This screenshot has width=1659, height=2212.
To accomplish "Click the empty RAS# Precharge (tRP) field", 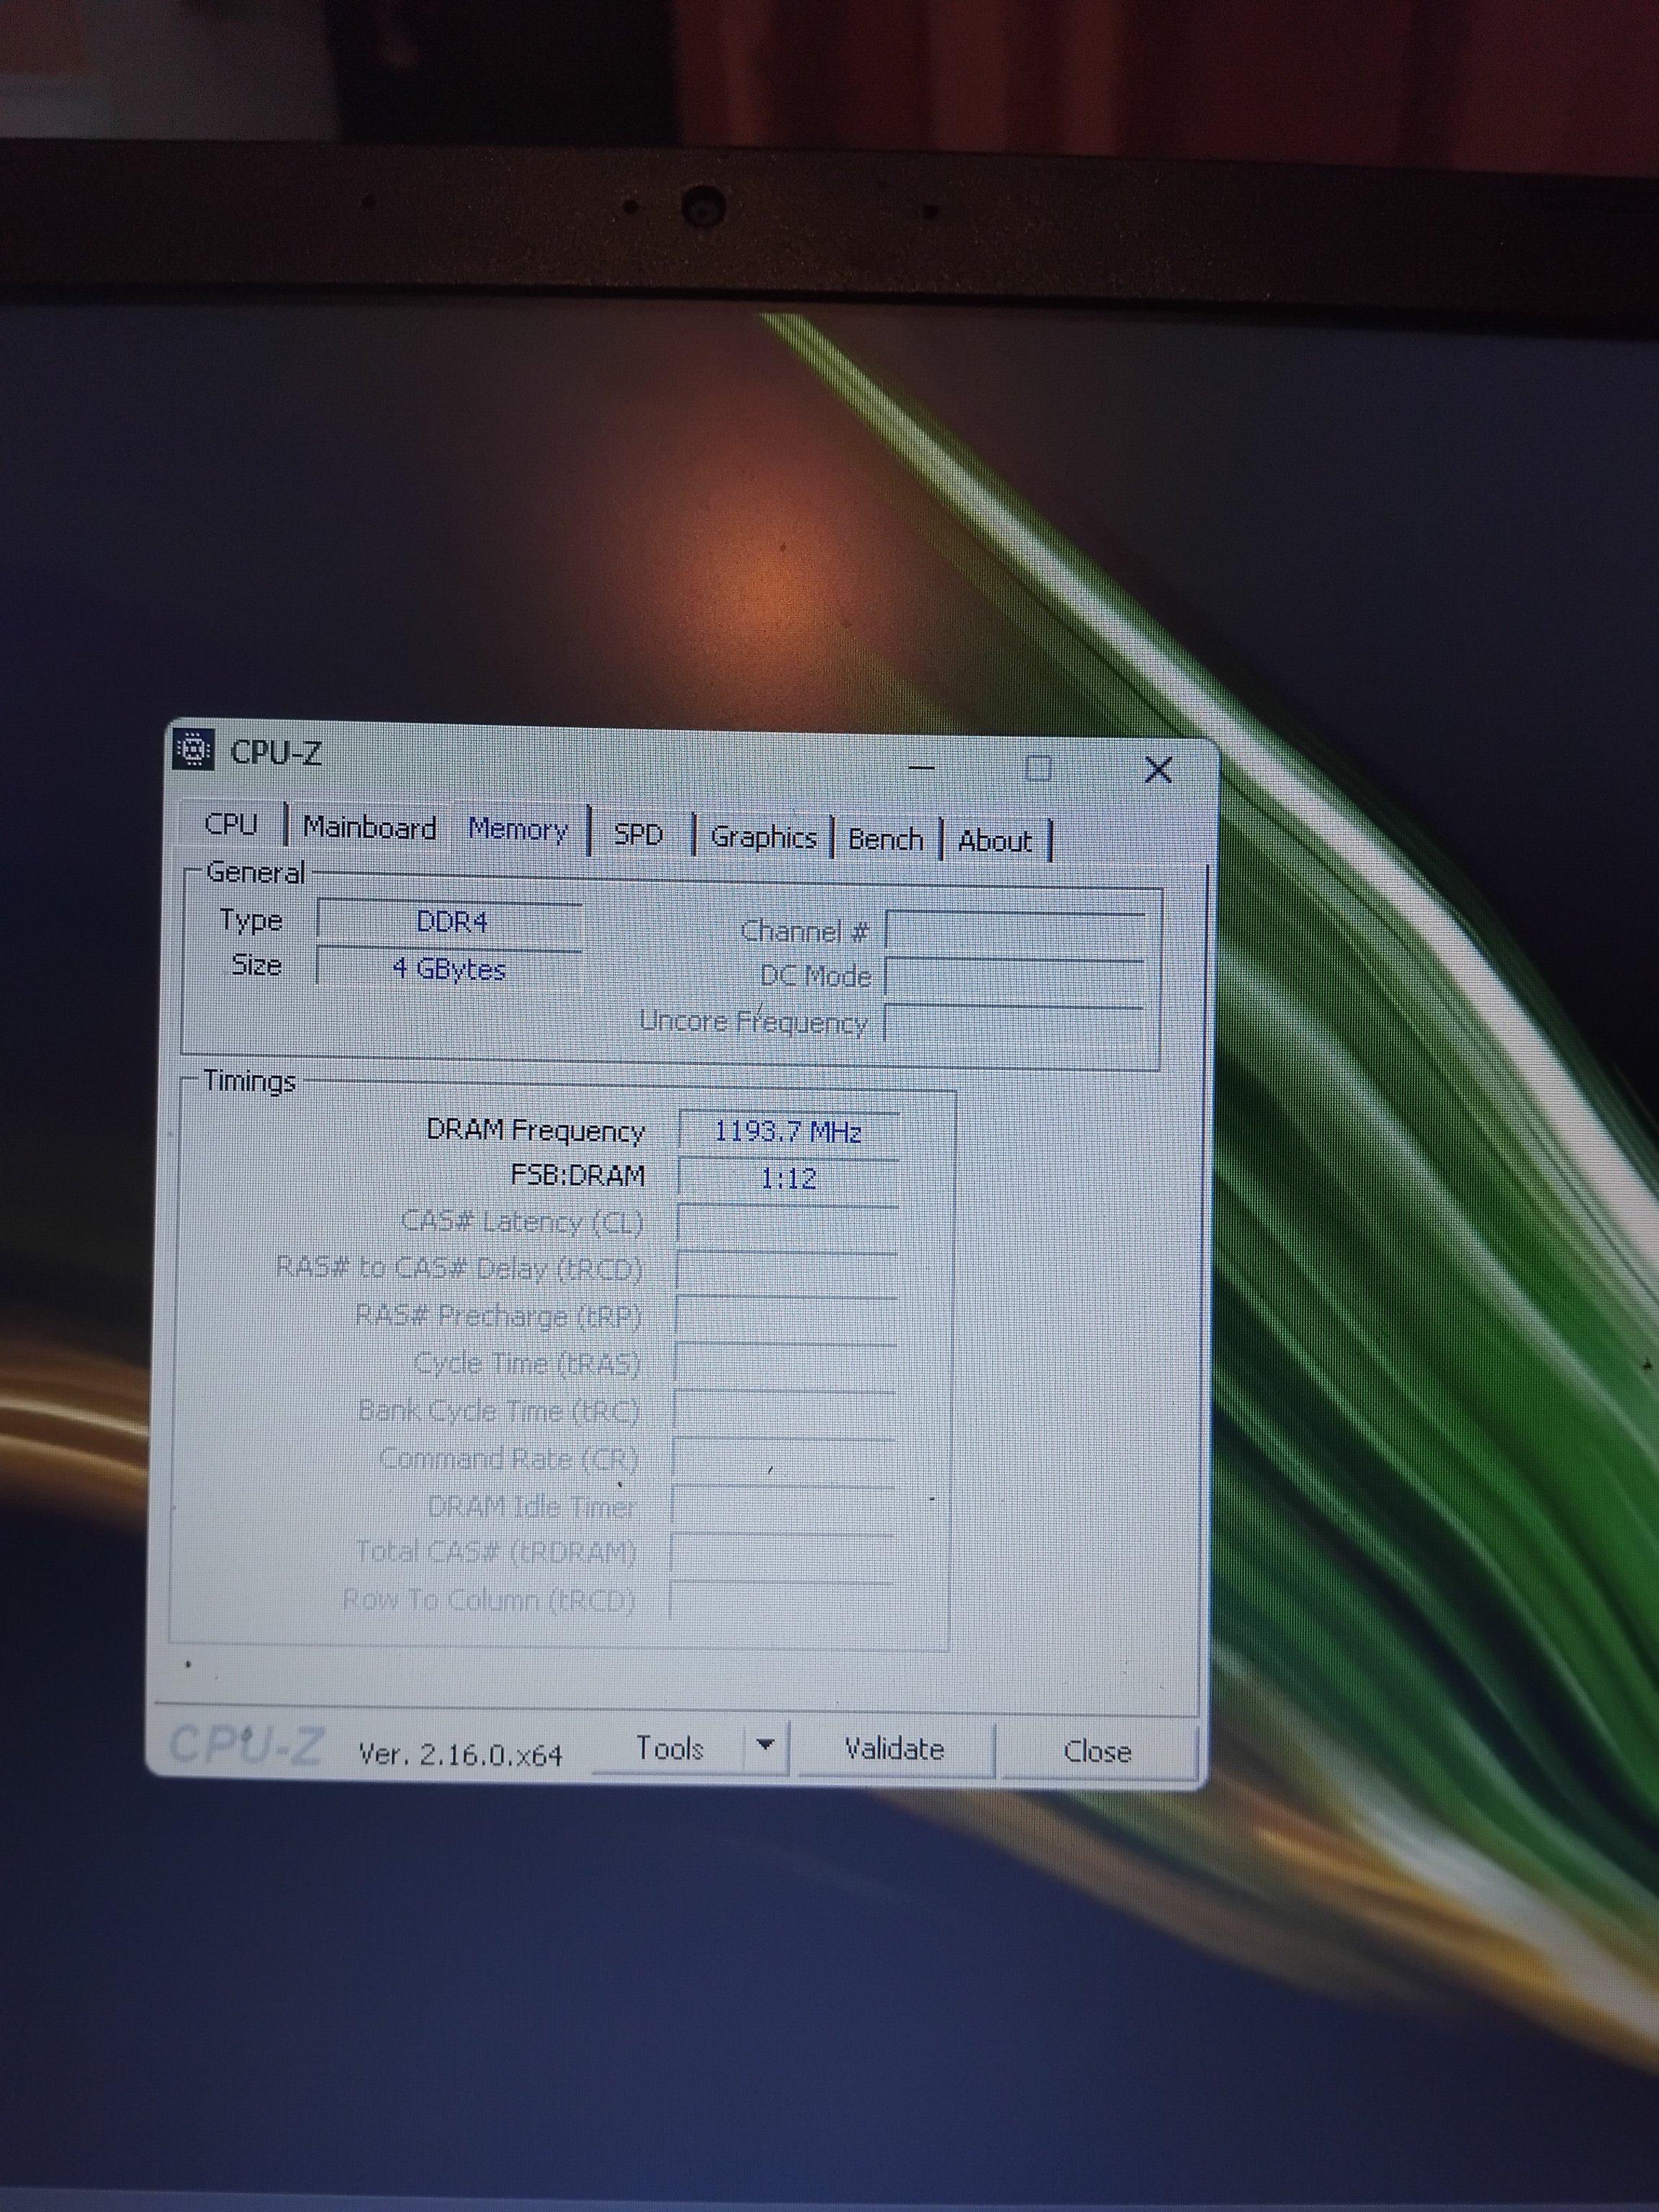I will 785,1317.
